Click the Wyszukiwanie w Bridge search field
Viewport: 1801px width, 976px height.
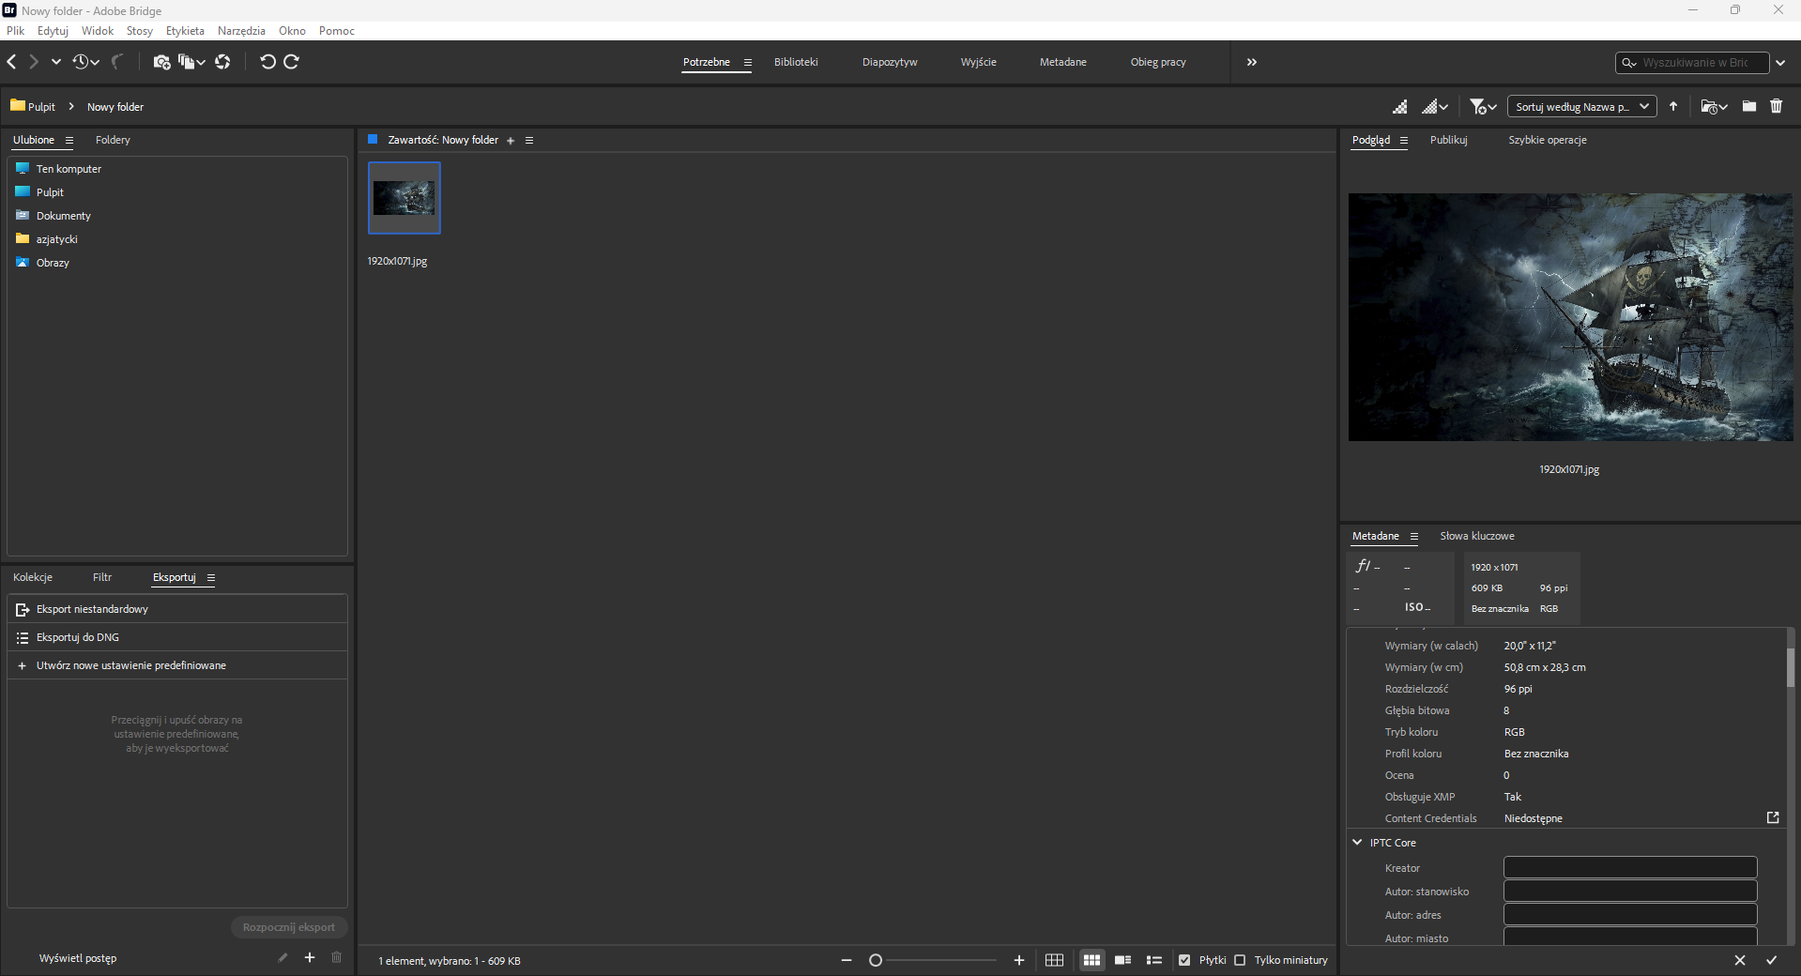coord(1693,63)
